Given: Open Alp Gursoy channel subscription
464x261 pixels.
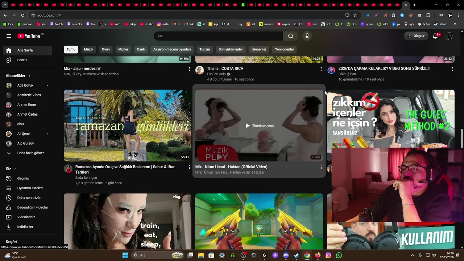Looking at the screenshot, I should [28, 143].
